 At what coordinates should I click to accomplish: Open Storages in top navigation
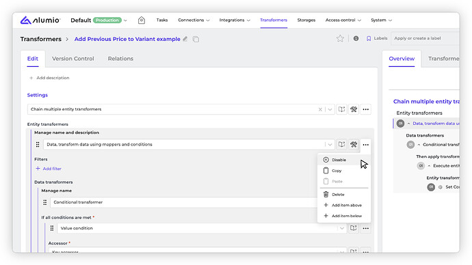pyautogui.click(x=306, y=20)
